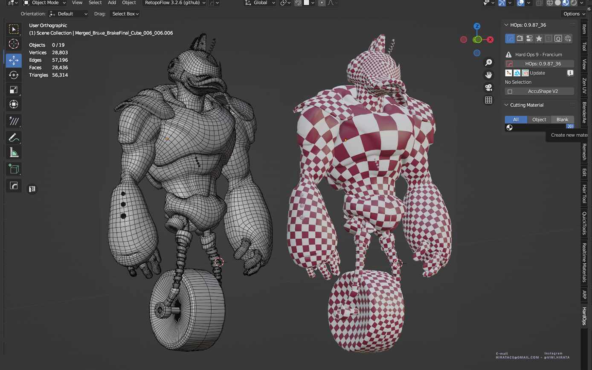The image size is (592, 370).
Task: Choose the Move tool
Action: tap(14, 60)
